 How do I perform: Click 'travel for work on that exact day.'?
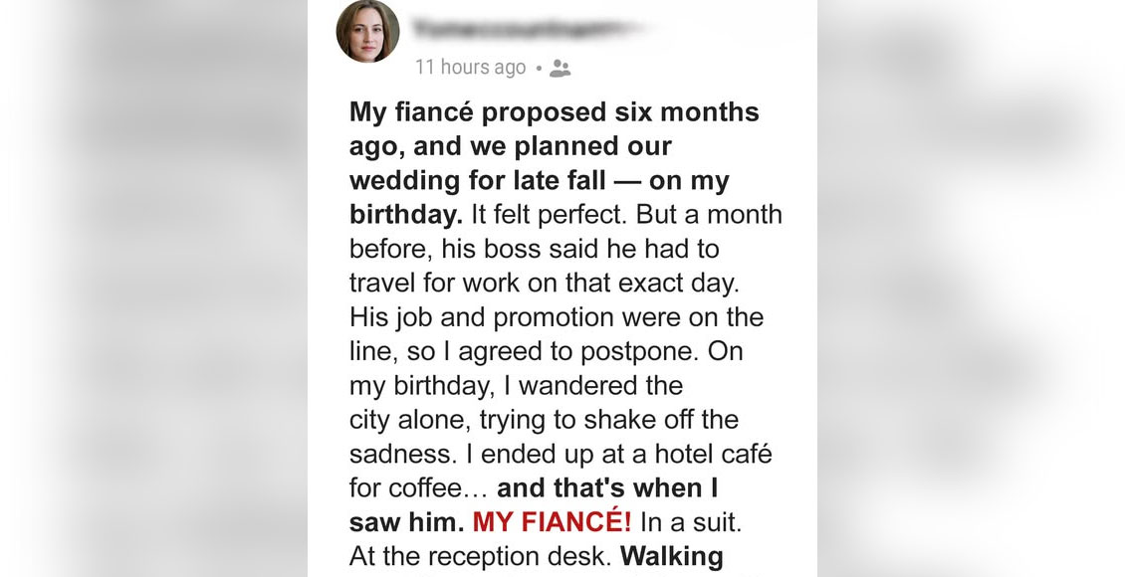tap(544, 284)
